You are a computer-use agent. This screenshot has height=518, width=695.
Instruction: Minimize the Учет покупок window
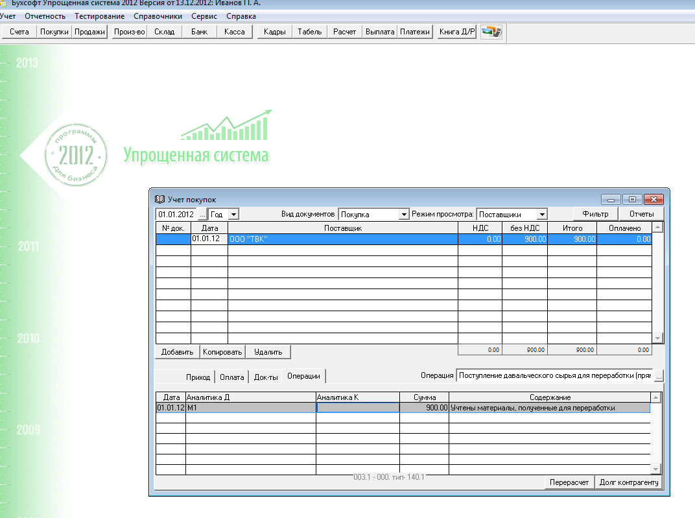pyautogui.click(x=611, y=200)
